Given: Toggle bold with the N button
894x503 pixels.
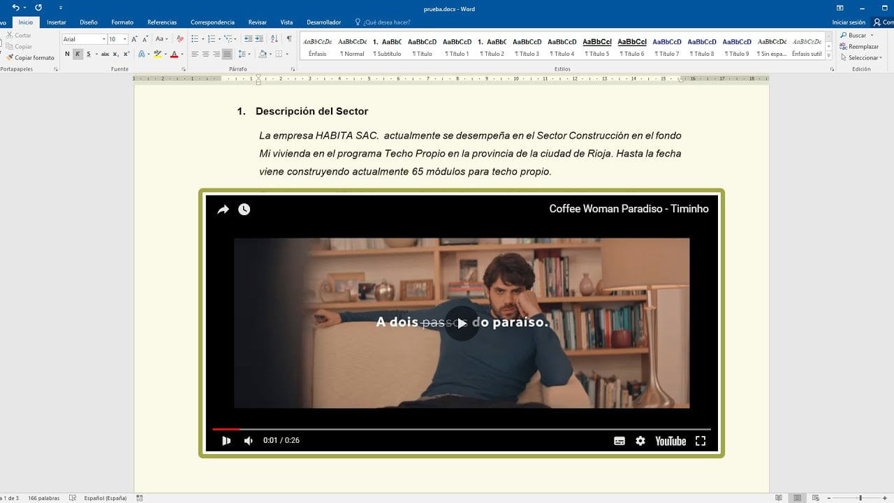Looking at the screenshot, I should 67,54.
